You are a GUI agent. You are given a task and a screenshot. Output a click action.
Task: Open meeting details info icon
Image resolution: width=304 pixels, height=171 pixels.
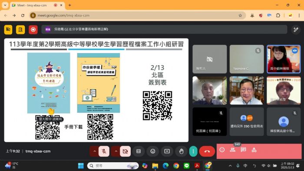coord(222,150)
